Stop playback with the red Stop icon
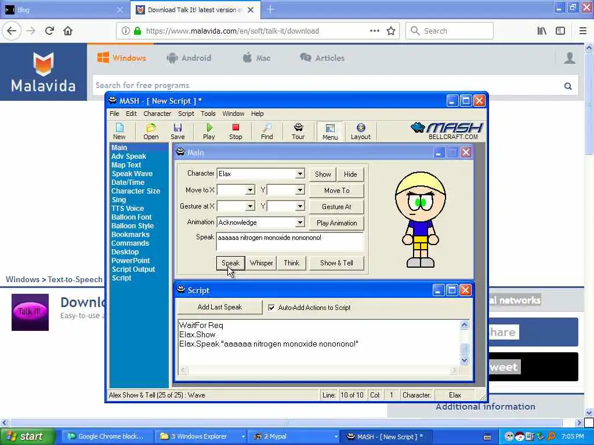The height and width of the screenshot is (445, 594). click(236, 132)
